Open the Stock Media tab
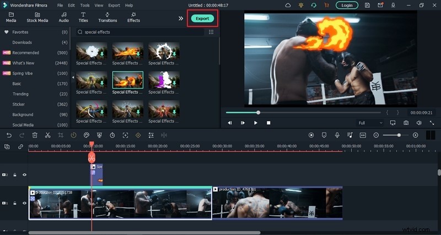This screenshot has width=441, height=235. pos(37,18)
